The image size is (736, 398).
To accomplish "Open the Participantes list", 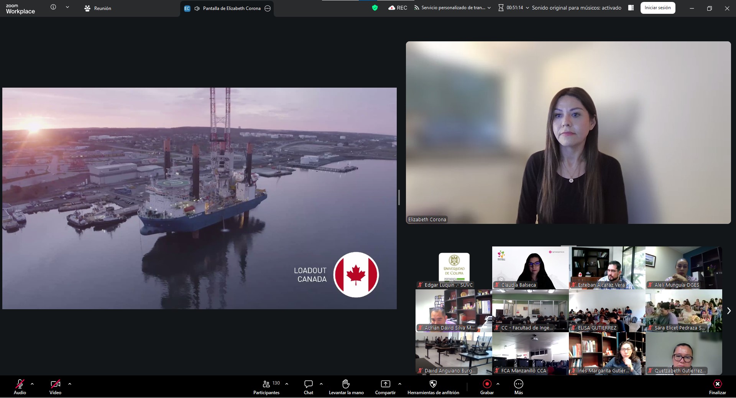I will (266, 387).
